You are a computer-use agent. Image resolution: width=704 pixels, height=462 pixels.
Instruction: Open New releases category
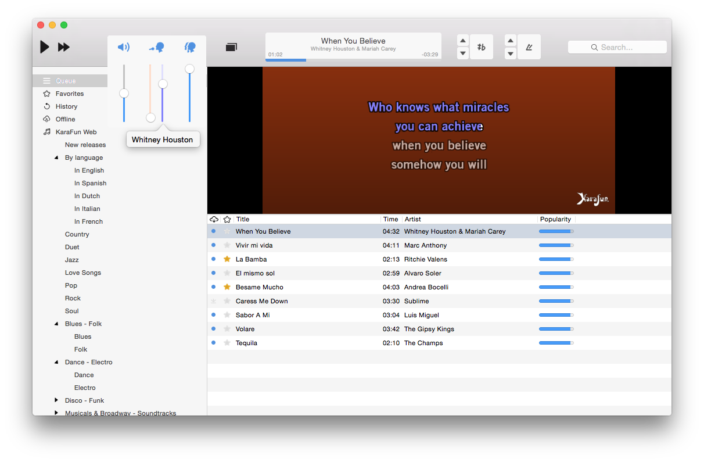tap(85, 145)
